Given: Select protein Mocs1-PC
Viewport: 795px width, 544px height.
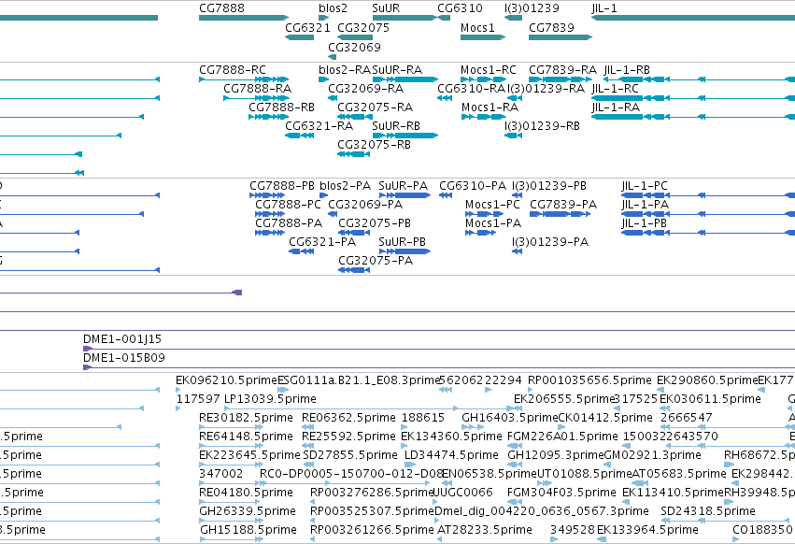Looking at the screenshot, I should coord(485,214).
